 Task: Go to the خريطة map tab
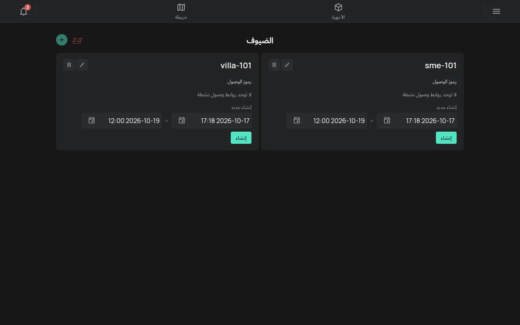point(181,11)
